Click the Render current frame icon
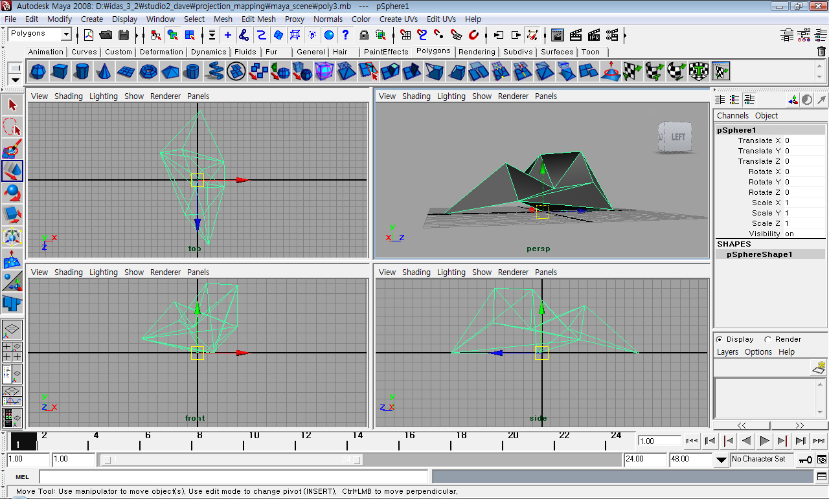Viewport: 829px width, 499px height. pos(576,34)
